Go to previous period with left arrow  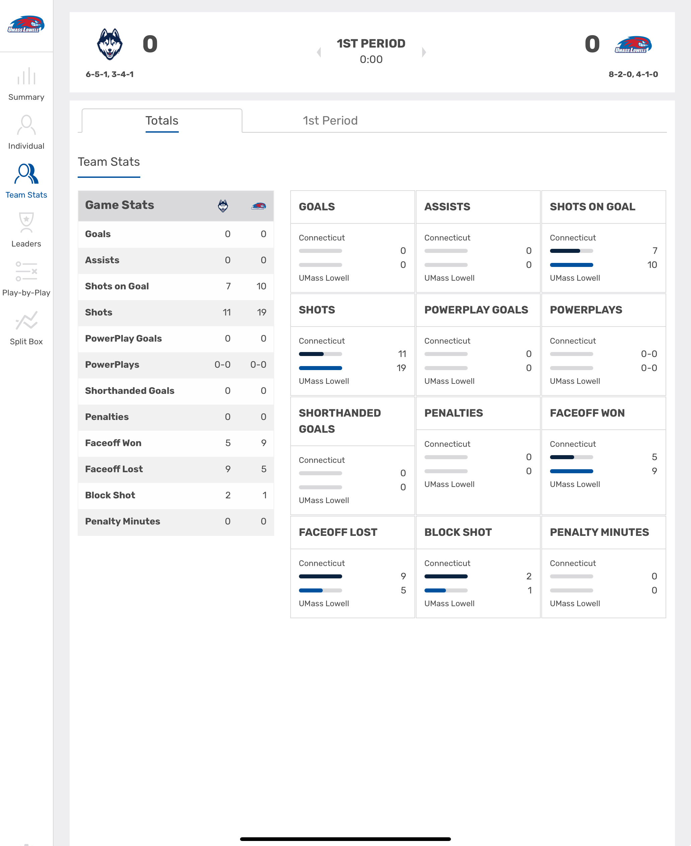(x=319, y=52)
